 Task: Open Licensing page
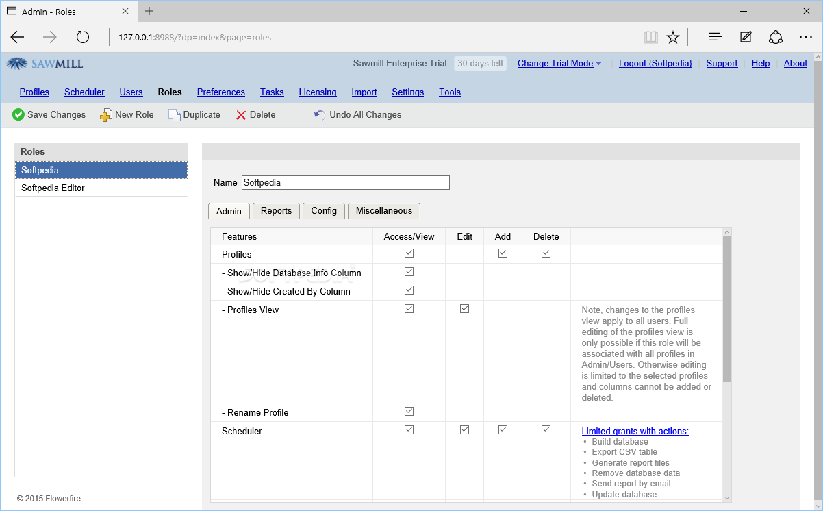point(318,92)
